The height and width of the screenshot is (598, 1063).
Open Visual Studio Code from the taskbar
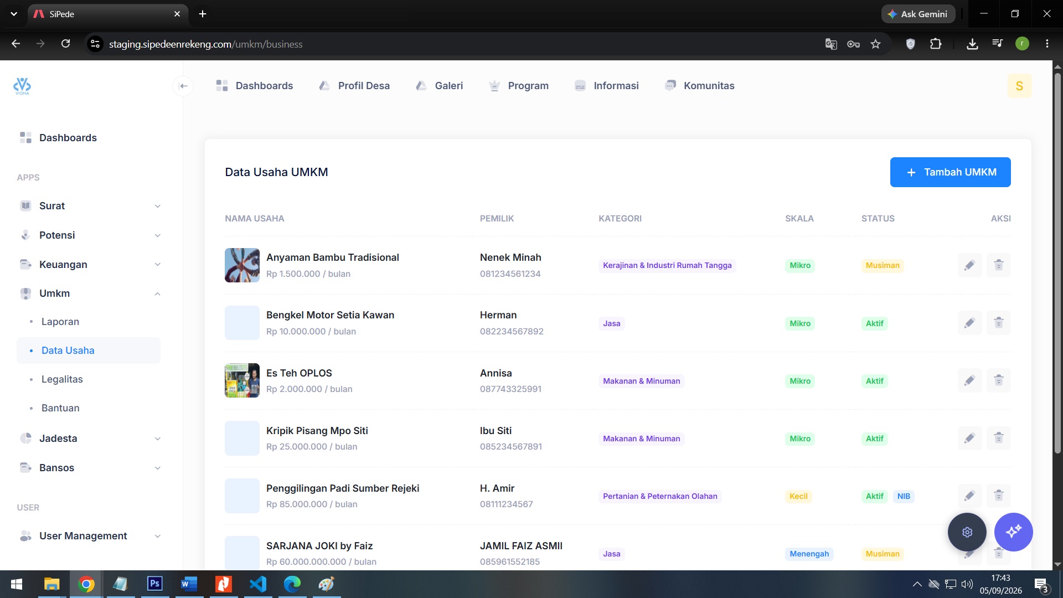point(258,584)
